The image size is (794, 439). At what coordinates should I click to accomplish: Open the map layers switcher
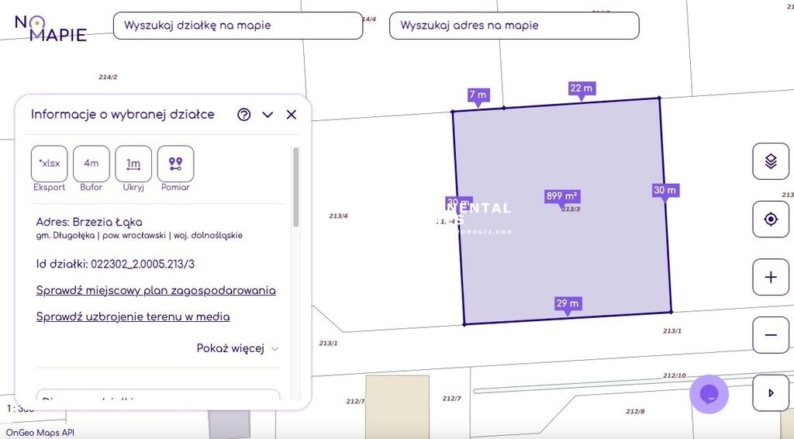771,161
